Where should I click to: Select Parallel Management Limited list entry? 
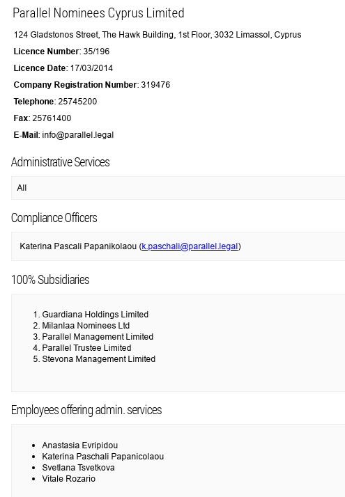pyautogui.click(x=98, y=337)
